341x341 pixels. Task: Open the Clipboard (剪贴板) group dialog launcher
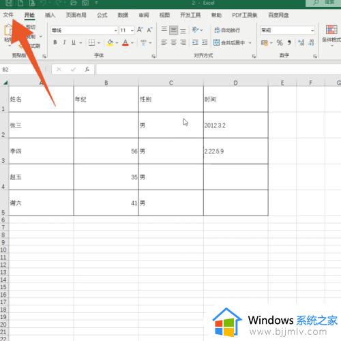click(x=44, y=56)
